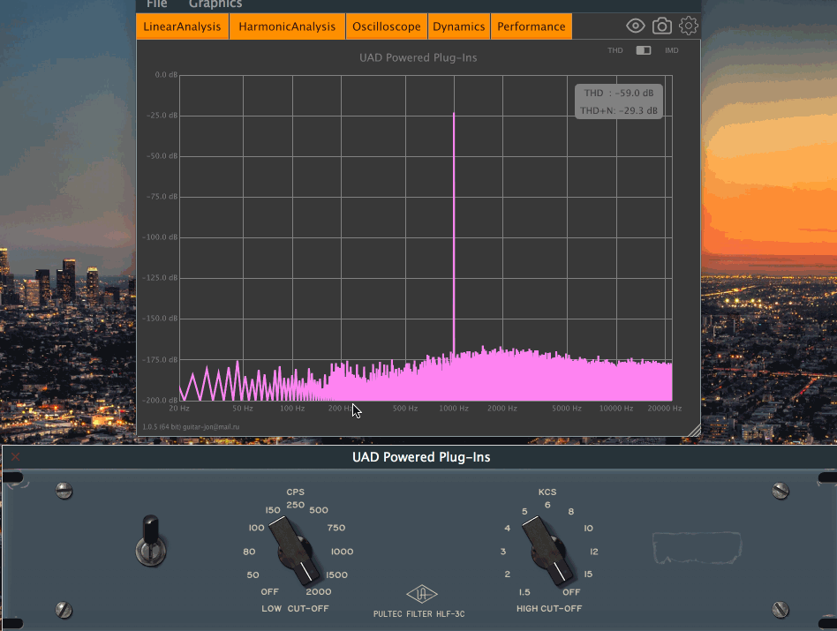Select the Dynamics tab
The height and width of the screenshot is (631, 837).
click(x=458, y=26)
